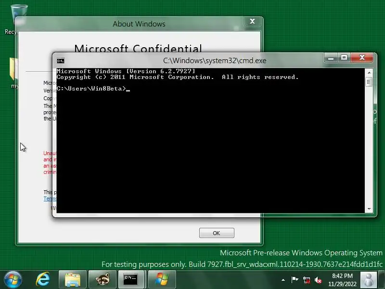The height and width of the screenshot is (289, 385).
Task: Click the muted volume tray icon
Action: pyautogui.click(x=318, y=280)
